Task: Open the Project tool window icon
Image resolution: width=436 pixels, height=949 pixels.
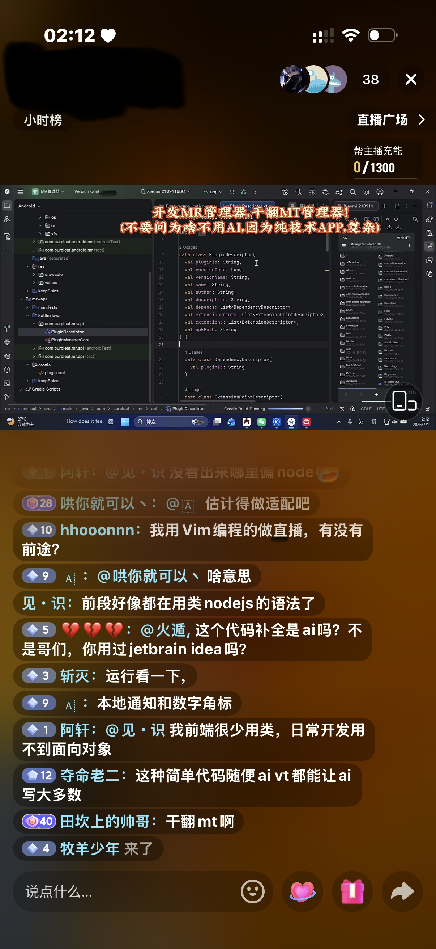Action: (x=7, y=206)
